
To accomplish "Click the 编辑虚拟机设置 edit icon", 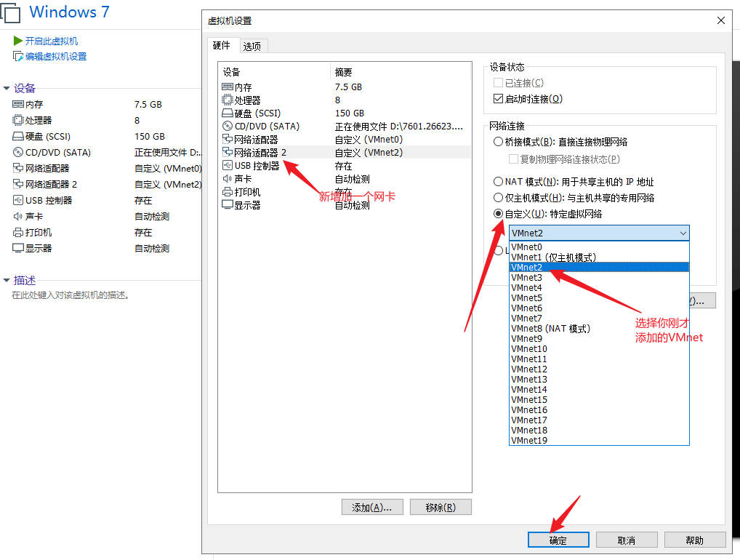I will (18, 56).
